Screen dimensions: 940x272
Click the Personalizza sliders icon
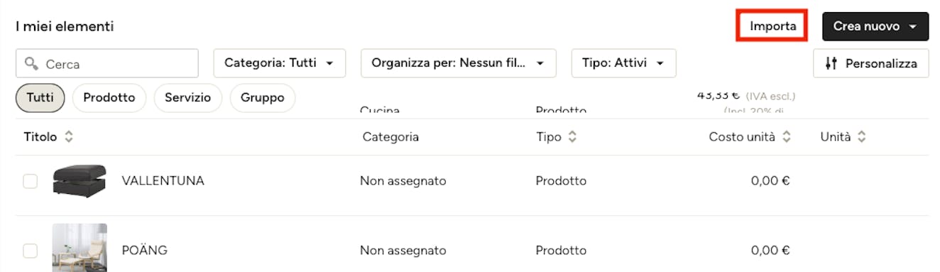coord(832,63)
